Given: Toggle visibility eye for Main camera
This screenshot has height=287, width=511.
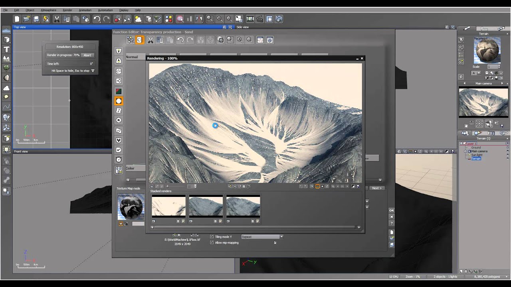Looking at the screenshot, I should (x=508, y=151).
